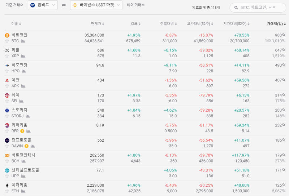The width and height of the screenshot is (289, 196).
Task: Click the exchange swap arrows icon
Action: (x=64, y=5)
